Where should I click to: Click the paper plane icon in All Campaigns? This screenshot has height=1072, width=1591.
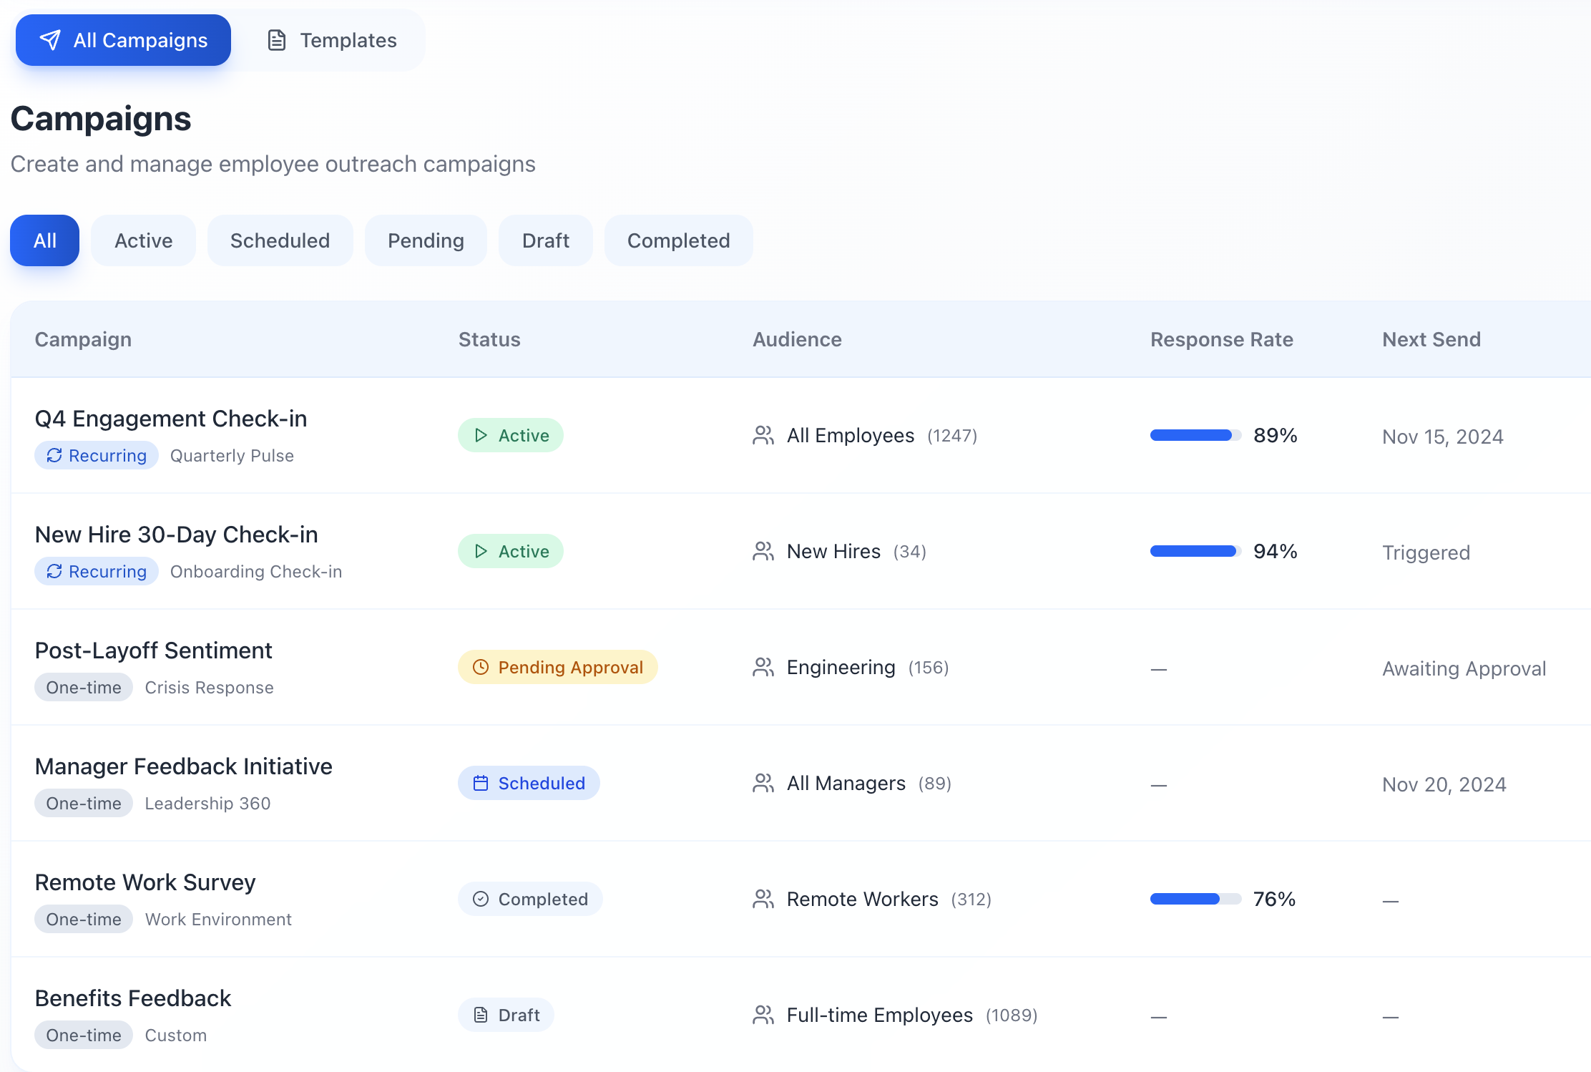(x=50, y=40)
